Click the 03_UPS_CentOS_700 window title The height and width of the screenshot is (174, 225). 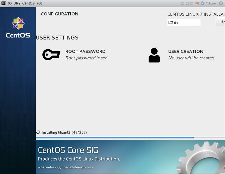pyautogui.click(x=25, y=3)
